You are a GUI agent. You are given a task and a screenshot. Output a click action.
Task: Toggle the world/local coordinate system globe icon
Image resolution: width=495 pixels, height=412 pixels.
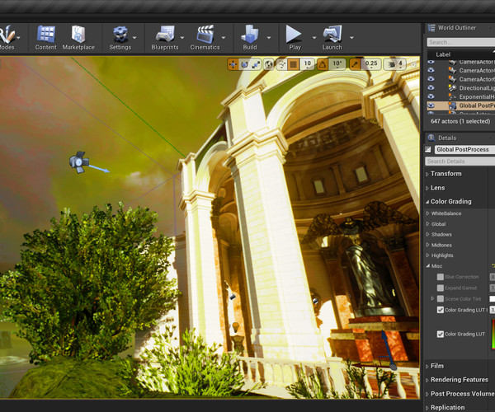tap(269, 64)
